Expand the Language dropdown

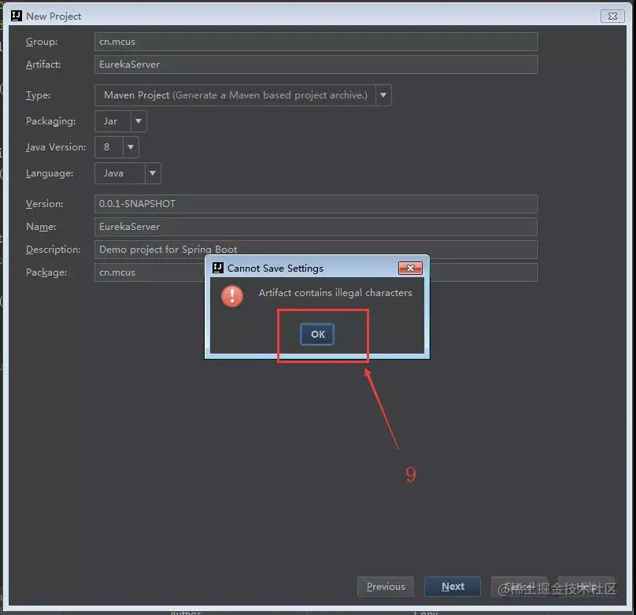[153, 173]
